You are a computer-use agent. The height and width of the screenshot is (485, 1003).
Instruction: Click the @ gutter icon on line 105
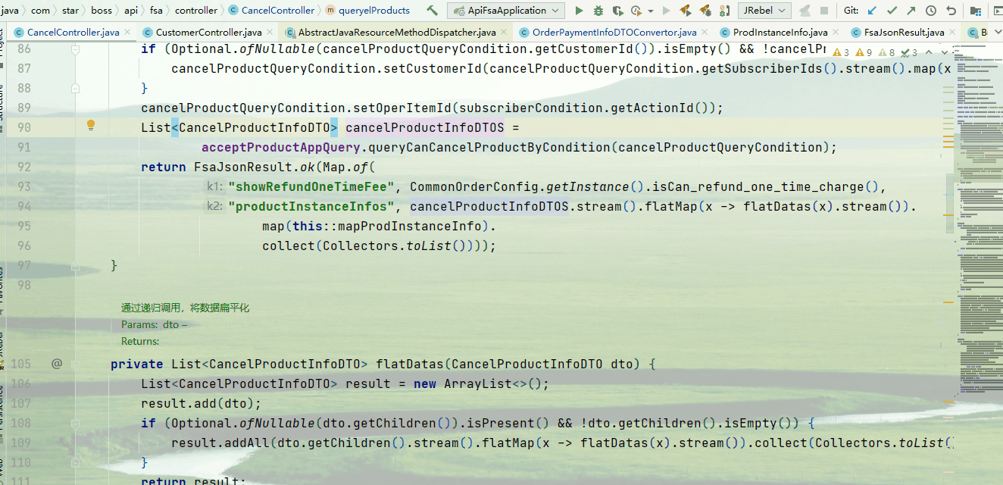(x=57, y=364)
